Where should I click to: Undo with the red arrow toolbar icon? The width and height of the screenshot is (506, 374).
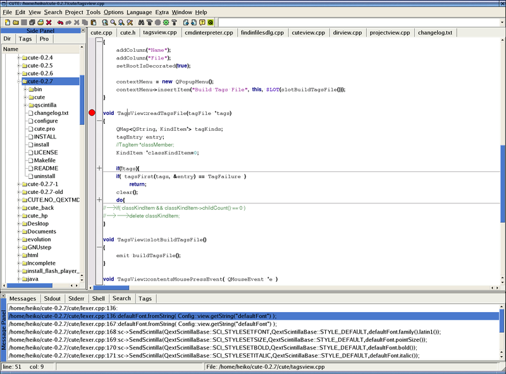click(x=60, y=23)
